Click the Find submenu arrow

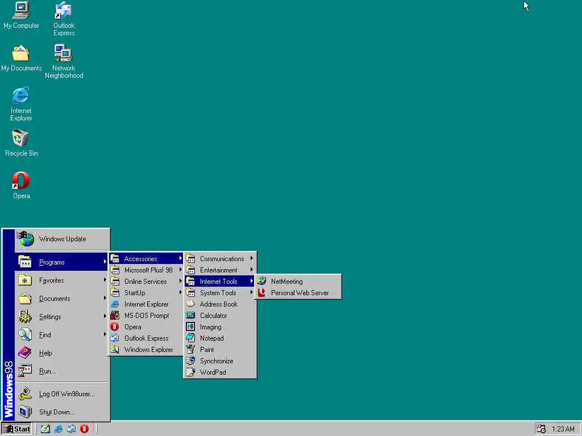(105, 334)
